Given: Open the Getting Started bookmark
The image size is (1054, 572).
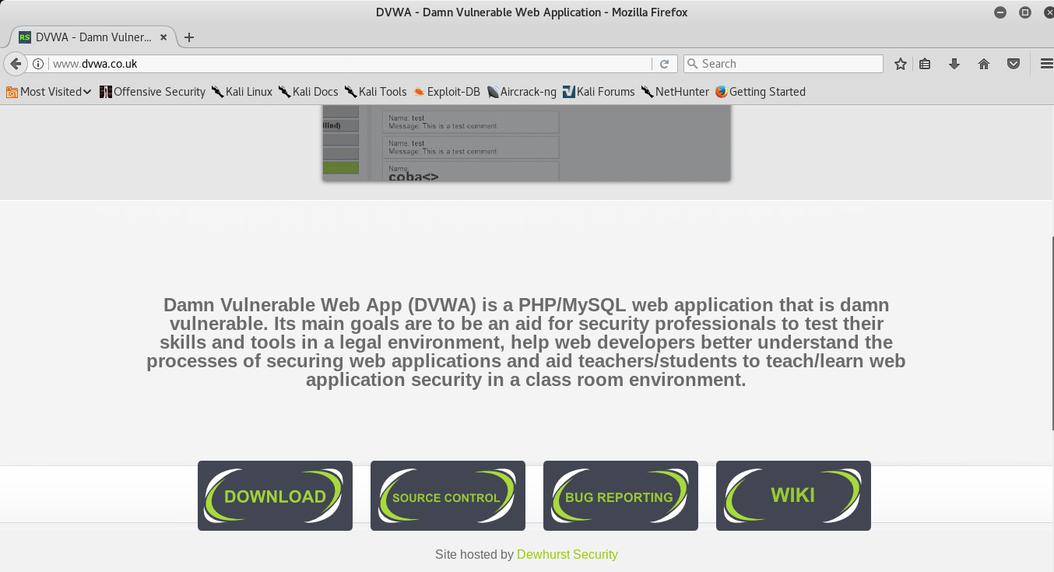Looking at the screenshot, I should (760, 92).
